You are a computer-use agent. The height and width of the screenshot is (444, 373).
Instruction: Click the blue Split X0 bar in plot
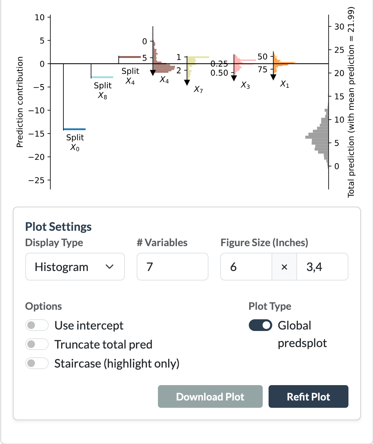coord(74,129)
